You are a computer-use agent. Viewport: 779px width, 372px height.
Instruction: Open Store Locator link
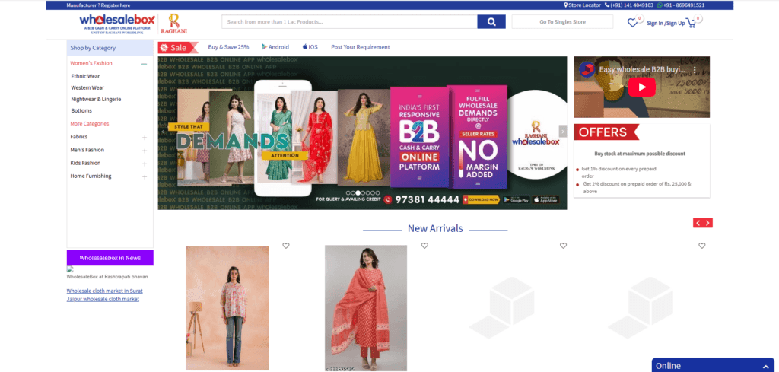(582, 5)
